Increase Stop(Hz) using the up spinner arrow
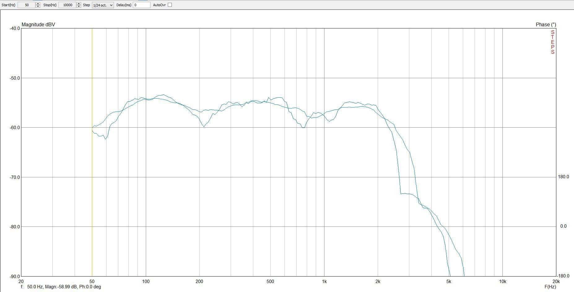This screenshot has width=574, height=292. coord(79,3)
